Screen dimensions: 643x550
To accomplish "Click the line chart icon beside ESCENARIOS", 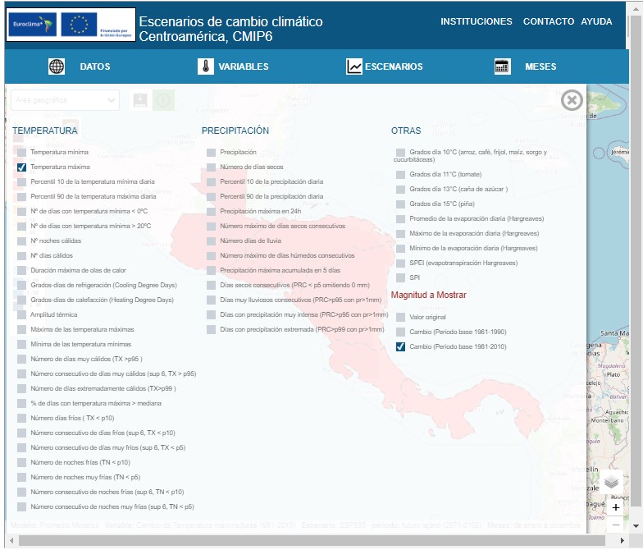I will [354, 67].
